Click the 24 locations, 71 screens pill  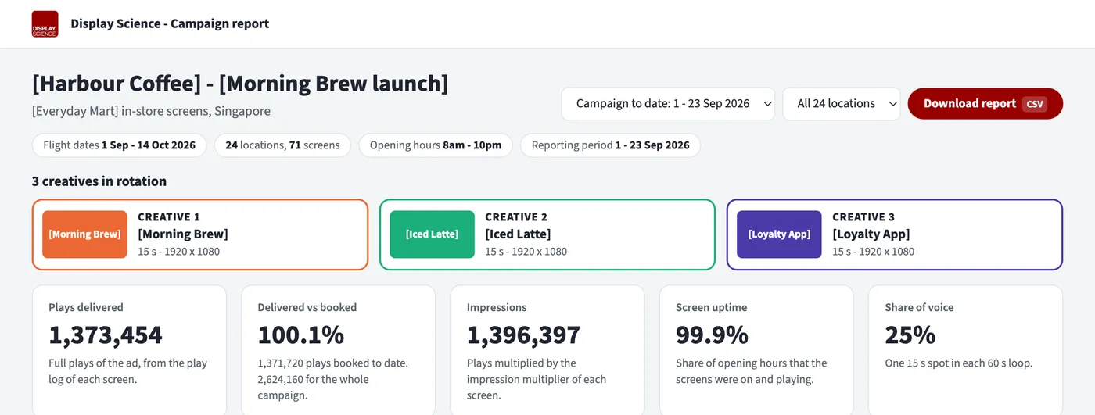[x=282, y=145]
